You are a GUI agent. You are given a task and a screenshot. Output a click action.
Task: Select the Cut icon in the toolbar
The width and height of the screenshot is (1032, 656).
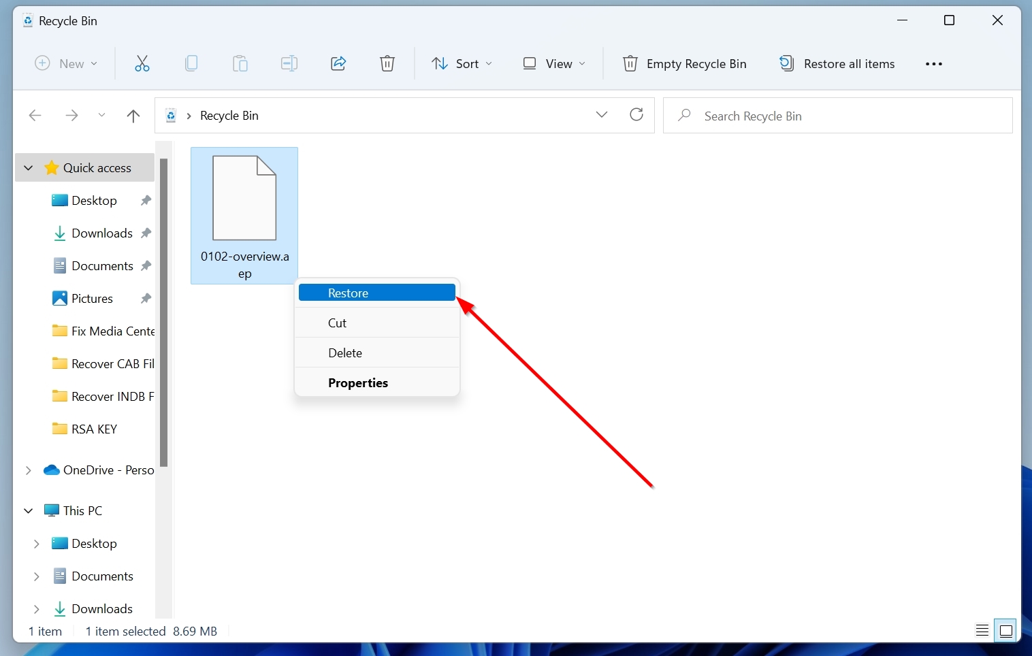pyautogui.click(x=142, y=63)
